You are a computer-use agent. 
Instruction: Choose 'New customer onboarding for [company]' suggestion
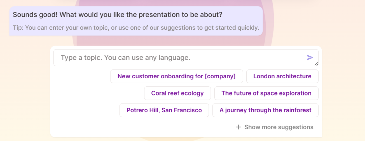[176, 76]
